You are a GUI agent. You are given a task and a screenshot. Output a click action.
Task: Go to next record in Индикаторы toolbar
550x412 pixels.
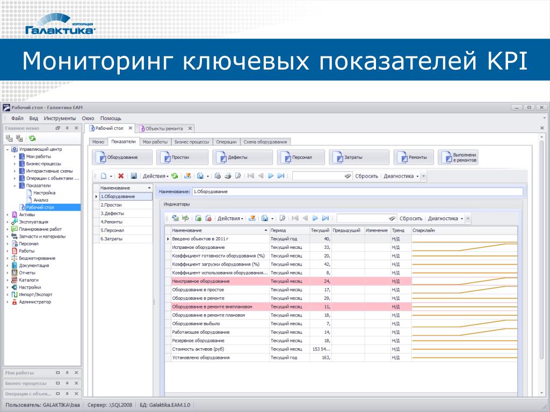315,218
